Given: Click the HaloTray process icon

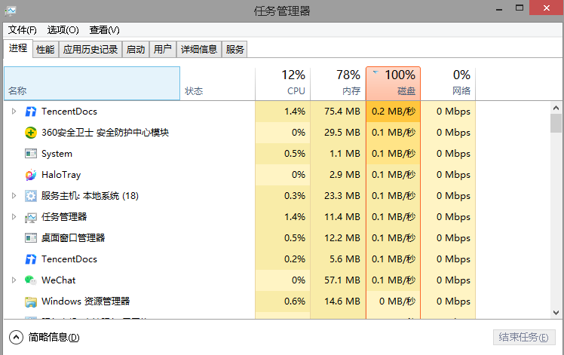Looking at the screenshot, I should [31, 175].
